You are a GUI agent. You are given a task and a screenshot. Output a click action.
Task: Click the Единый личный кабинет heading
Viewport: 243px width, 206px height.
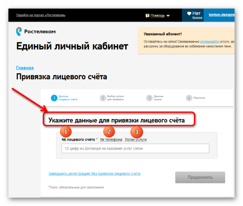(72, 46)
